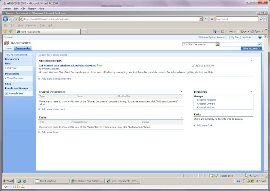Click the IE Forward navigation button
The width and height of the screenshot is (270, 191).
(12, 19)
